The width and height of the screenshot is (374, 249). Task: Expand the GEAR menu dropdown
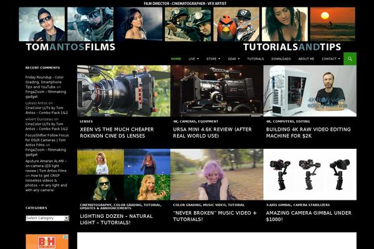pyautogui.click(x=234, y=59)
